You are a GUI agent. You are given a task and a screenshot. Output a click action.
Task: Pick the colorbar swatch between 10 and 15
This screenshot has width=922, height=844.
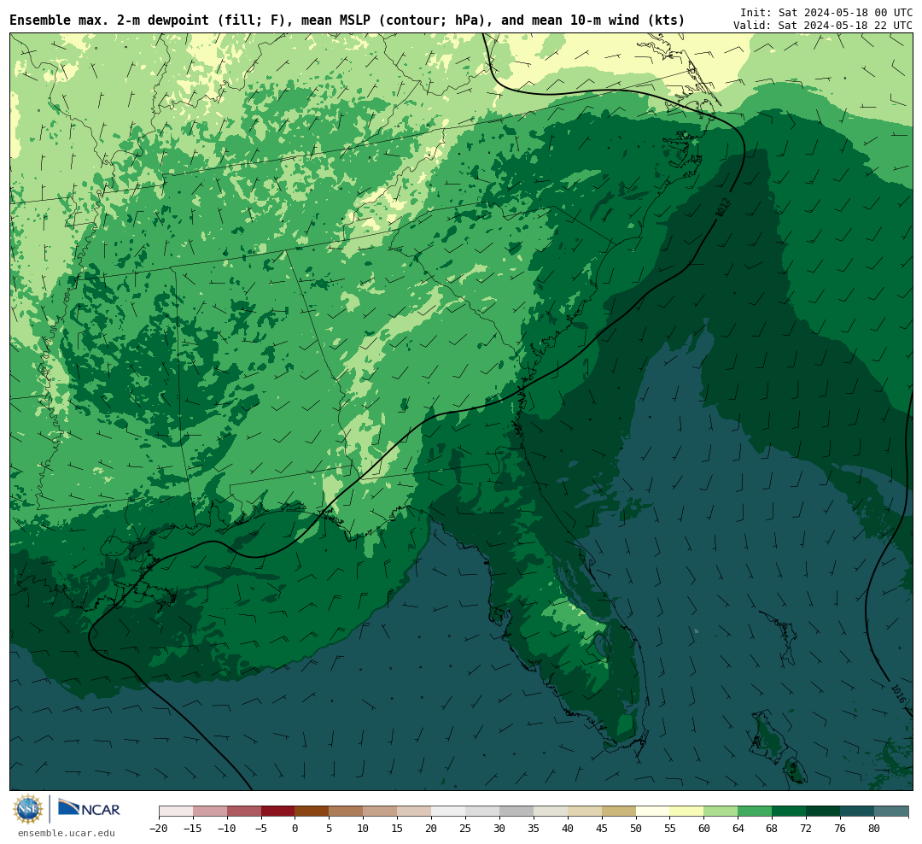tap(381, 812)
